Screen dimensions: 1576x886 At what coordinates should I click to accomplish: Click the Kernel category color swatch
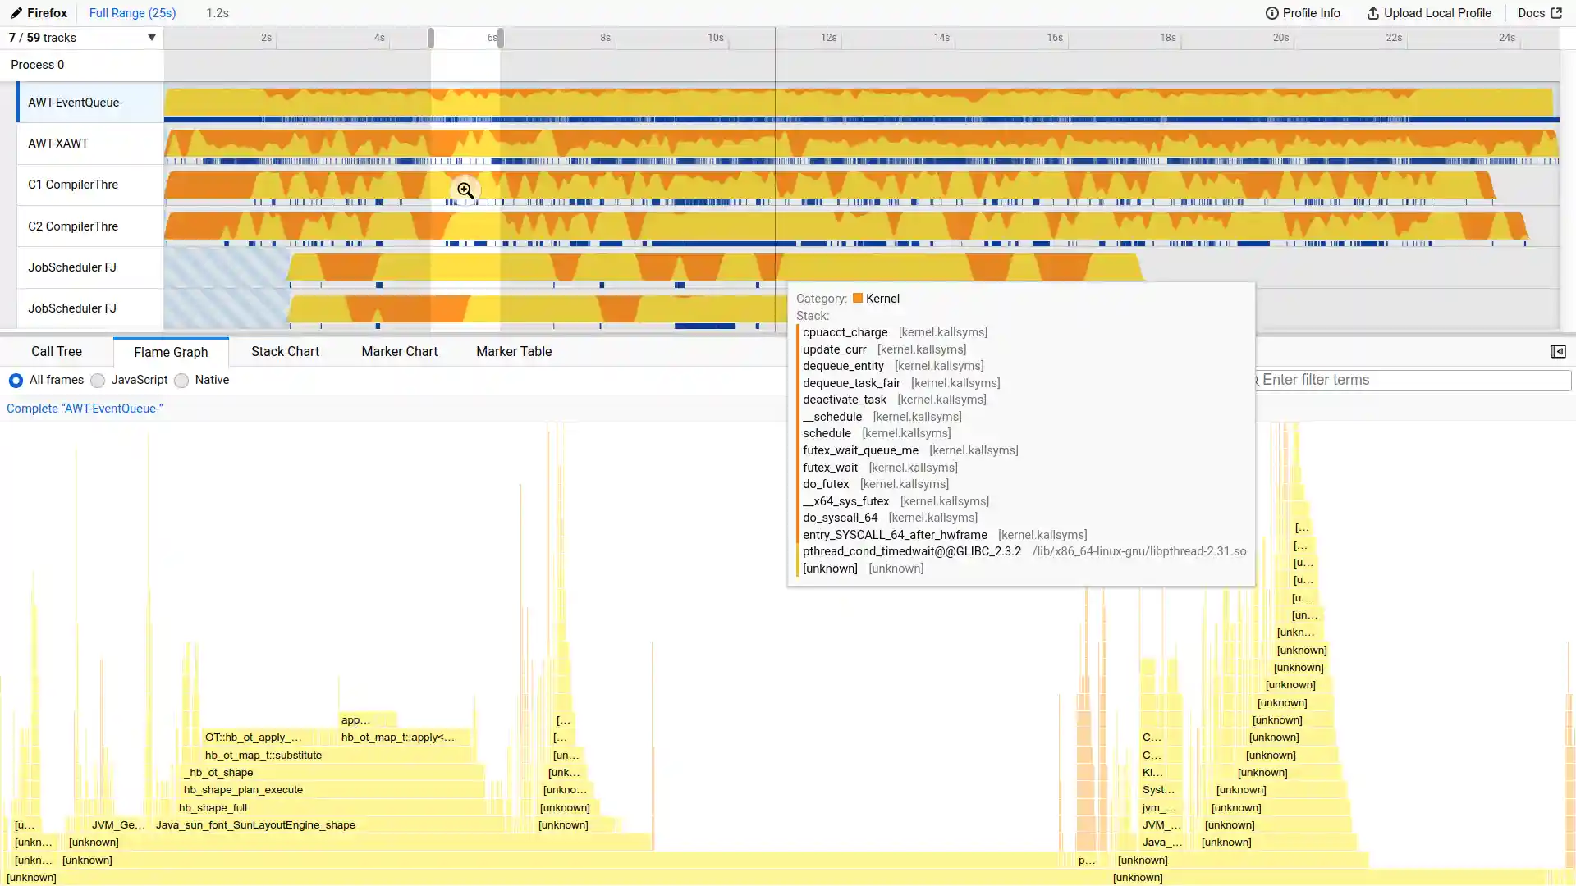click(x=857, y=298)
